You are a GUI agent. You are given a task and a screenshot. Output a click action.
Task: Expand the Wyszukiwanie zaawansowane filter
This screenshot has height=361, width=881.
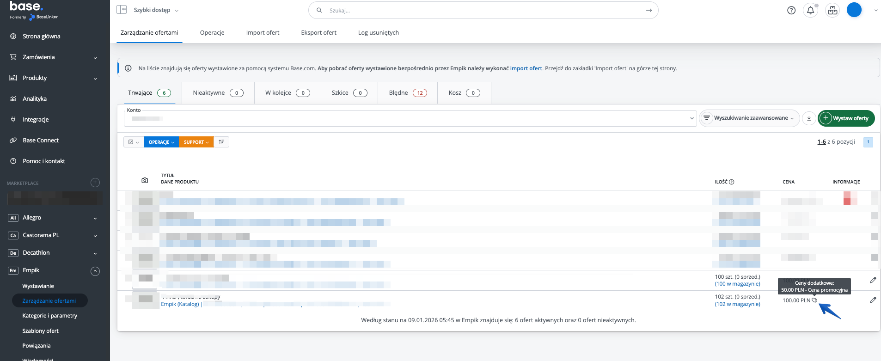[x=750, y=118]
